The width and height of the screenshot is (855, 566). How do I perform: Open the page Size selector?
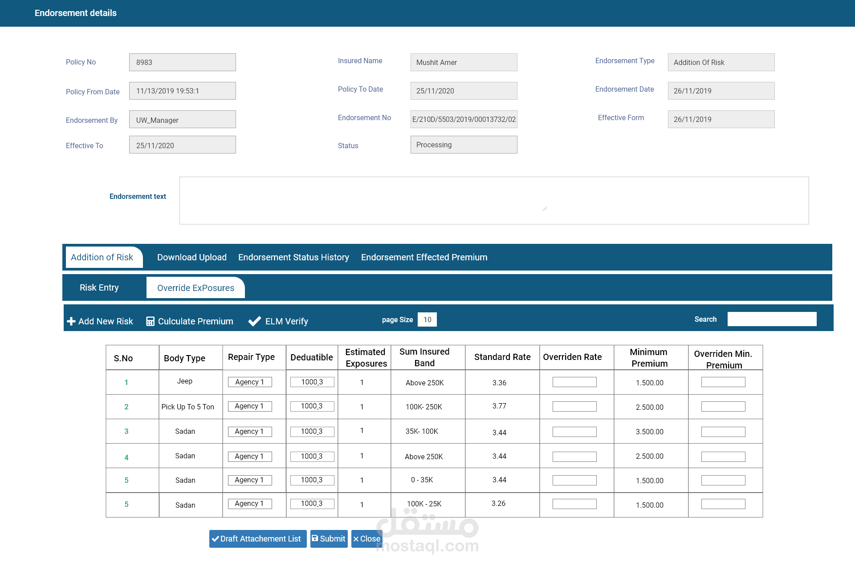(x=427, y=319)
